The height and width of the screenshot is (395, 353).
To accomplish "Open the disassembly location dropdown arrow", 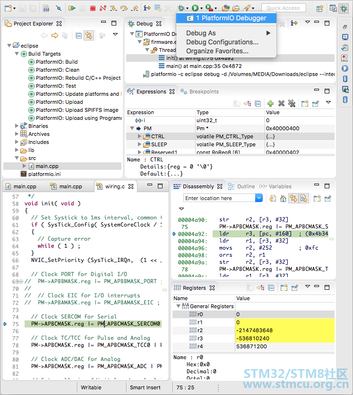I will click(x=258, y=198).
